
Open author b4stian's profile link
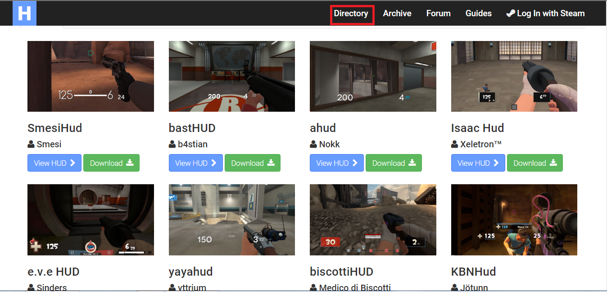point(193,144)
